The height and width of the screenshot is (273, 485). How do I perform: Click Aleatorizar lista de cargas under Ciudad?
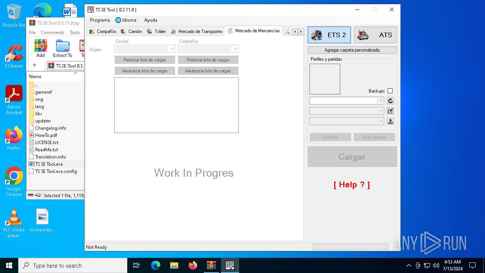pos(145,71)
